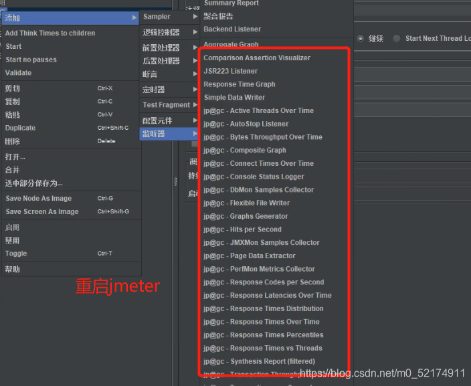Add jp@gc - JMXMon Samples Collector
Viewport: 471px width, 386px height.
pyautogui.click(x=276, y=242)
